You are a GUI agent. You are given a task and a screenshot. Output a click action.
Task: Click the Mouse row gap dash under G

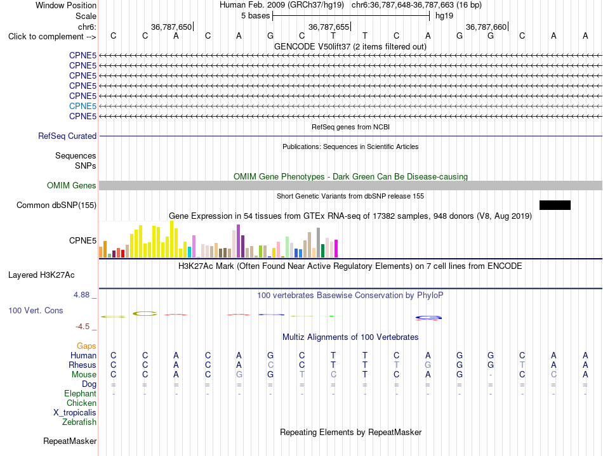coord(491,375)
